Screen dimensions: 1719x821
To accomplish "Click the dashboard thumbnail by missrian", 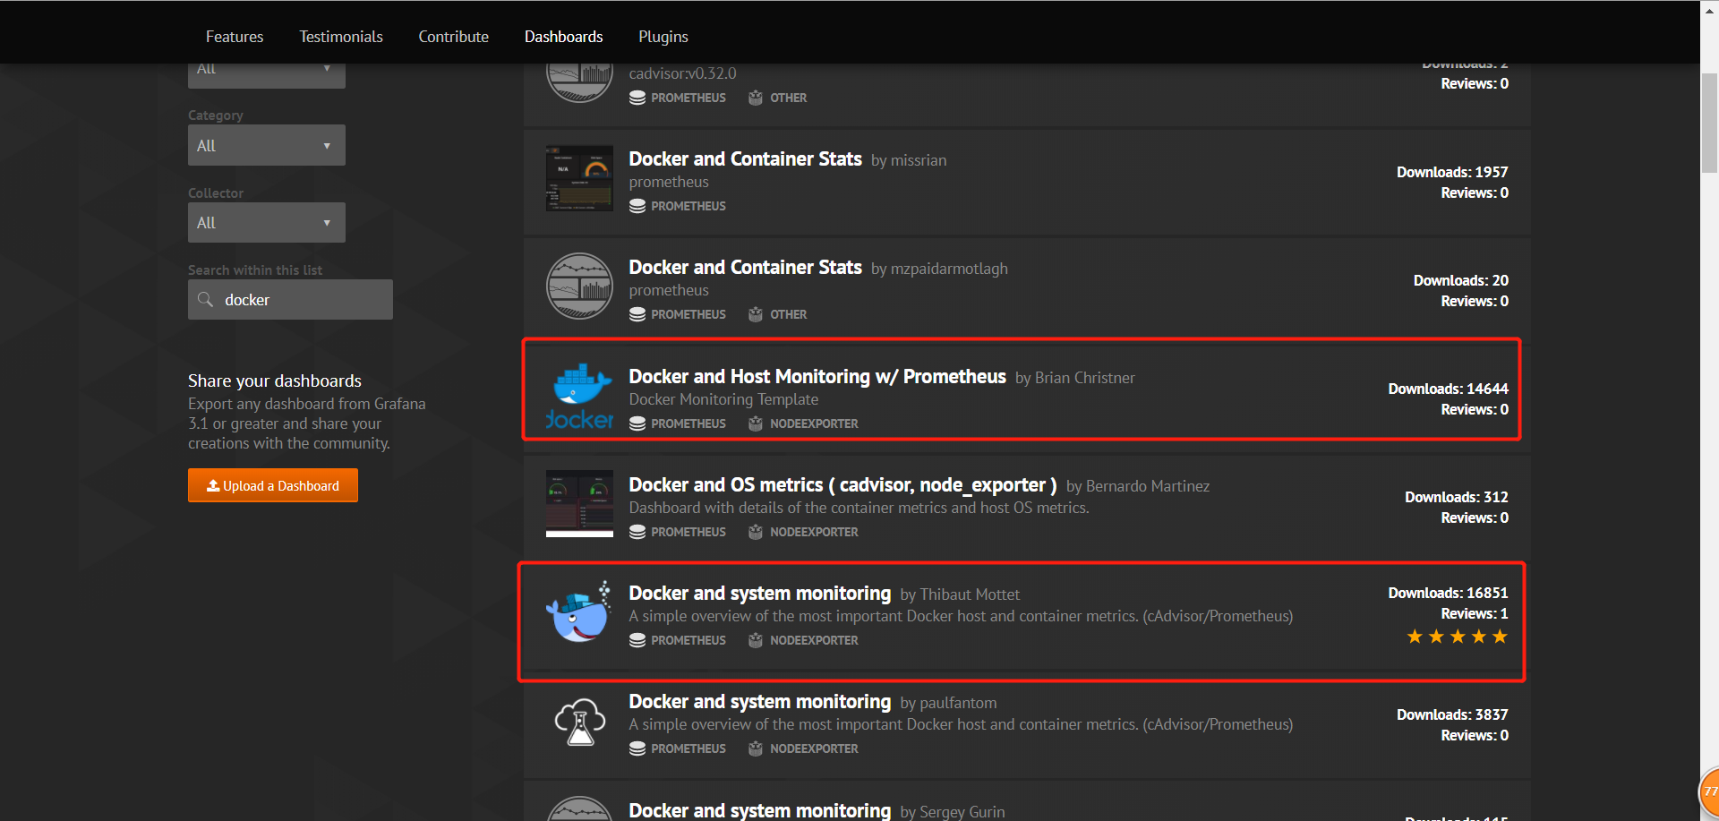I will [579, 179].
